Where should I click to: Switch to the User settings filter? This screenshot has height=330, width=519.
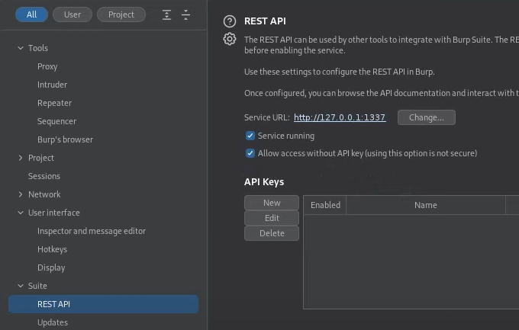tap(73, 14)
